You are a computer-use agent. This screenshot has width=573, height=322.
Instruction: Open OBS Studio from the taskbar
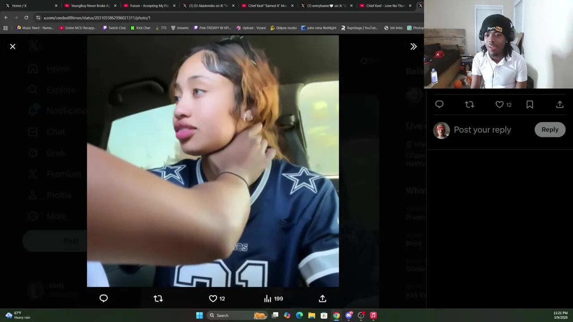coord(361,315)
